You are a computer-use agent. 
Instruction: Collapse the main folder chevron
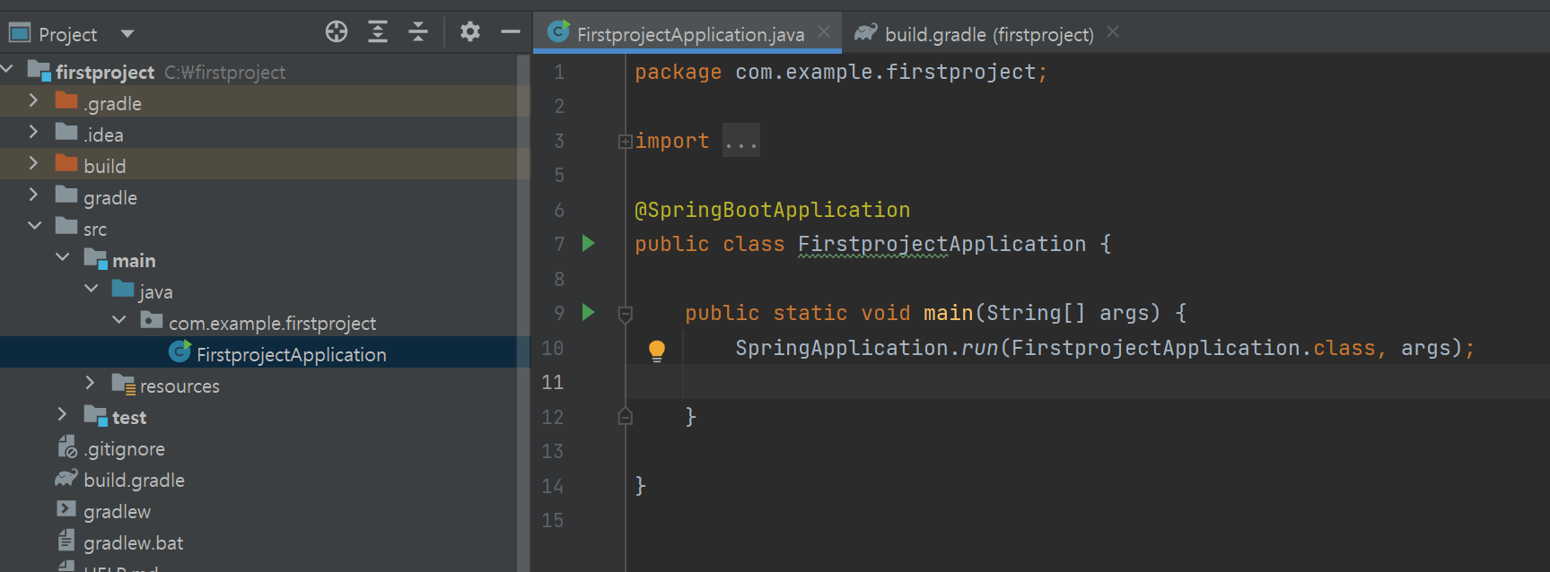62,257
